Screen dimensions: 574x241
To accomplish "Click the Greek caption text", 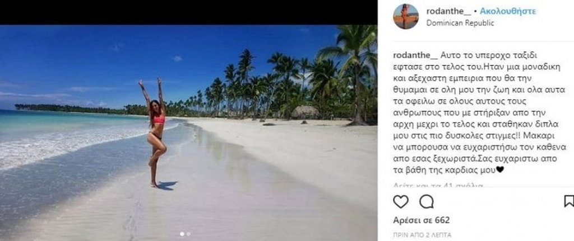I will (480, 112).
